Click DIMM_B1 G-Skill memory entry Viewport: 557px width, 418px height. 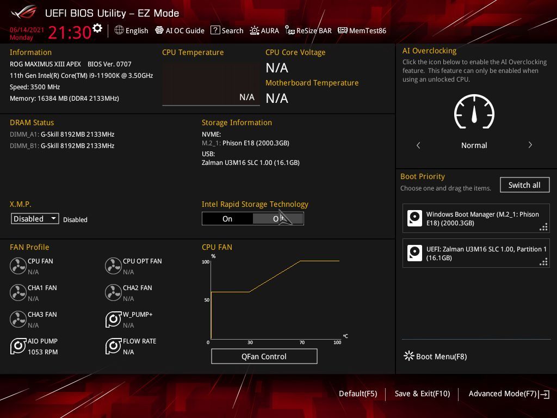click(x=62, y=146)
